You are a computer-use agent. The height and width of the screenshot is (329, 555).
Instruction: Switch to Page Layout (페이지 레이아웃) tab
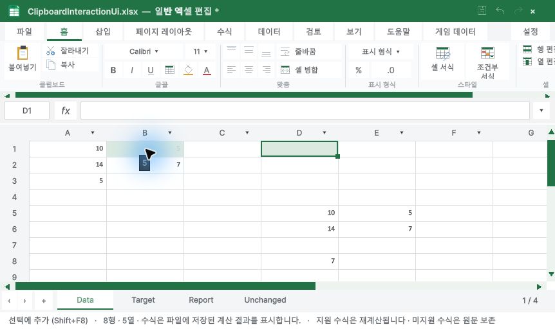pos(164,31)
